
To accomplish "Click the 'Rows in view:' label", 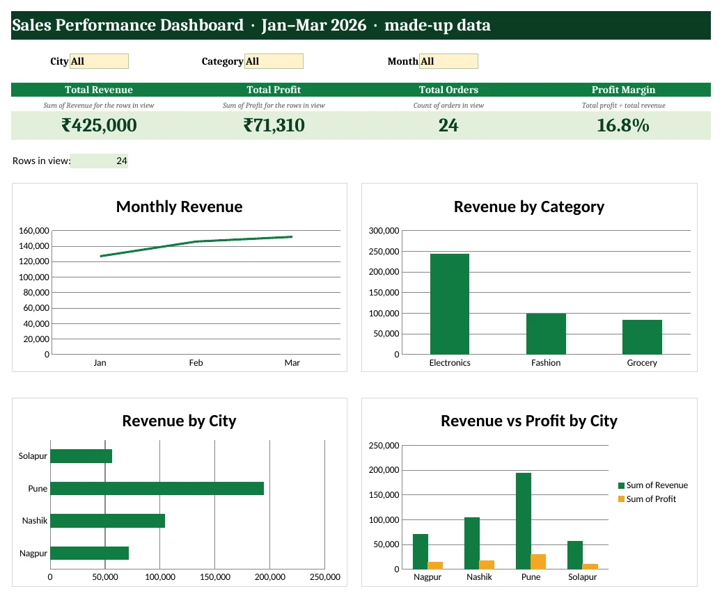I will pyautogui.click(x=42, y=161).
